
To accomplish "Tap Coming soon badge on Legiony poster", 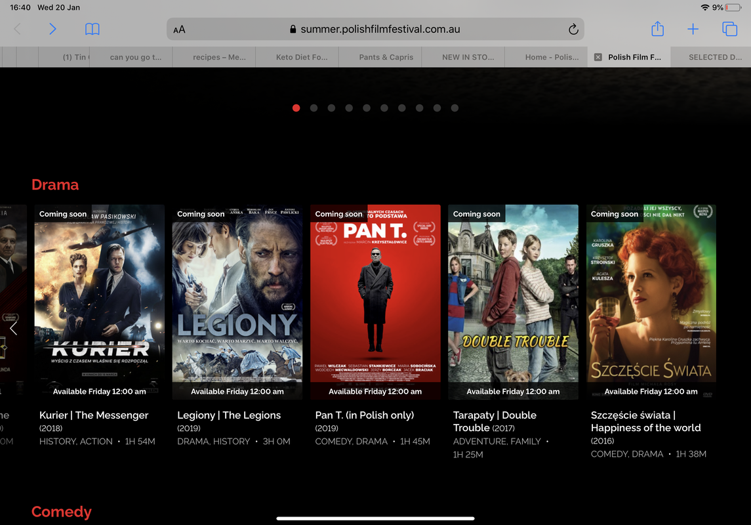I will pyautogui.click(x=201, y=214).
